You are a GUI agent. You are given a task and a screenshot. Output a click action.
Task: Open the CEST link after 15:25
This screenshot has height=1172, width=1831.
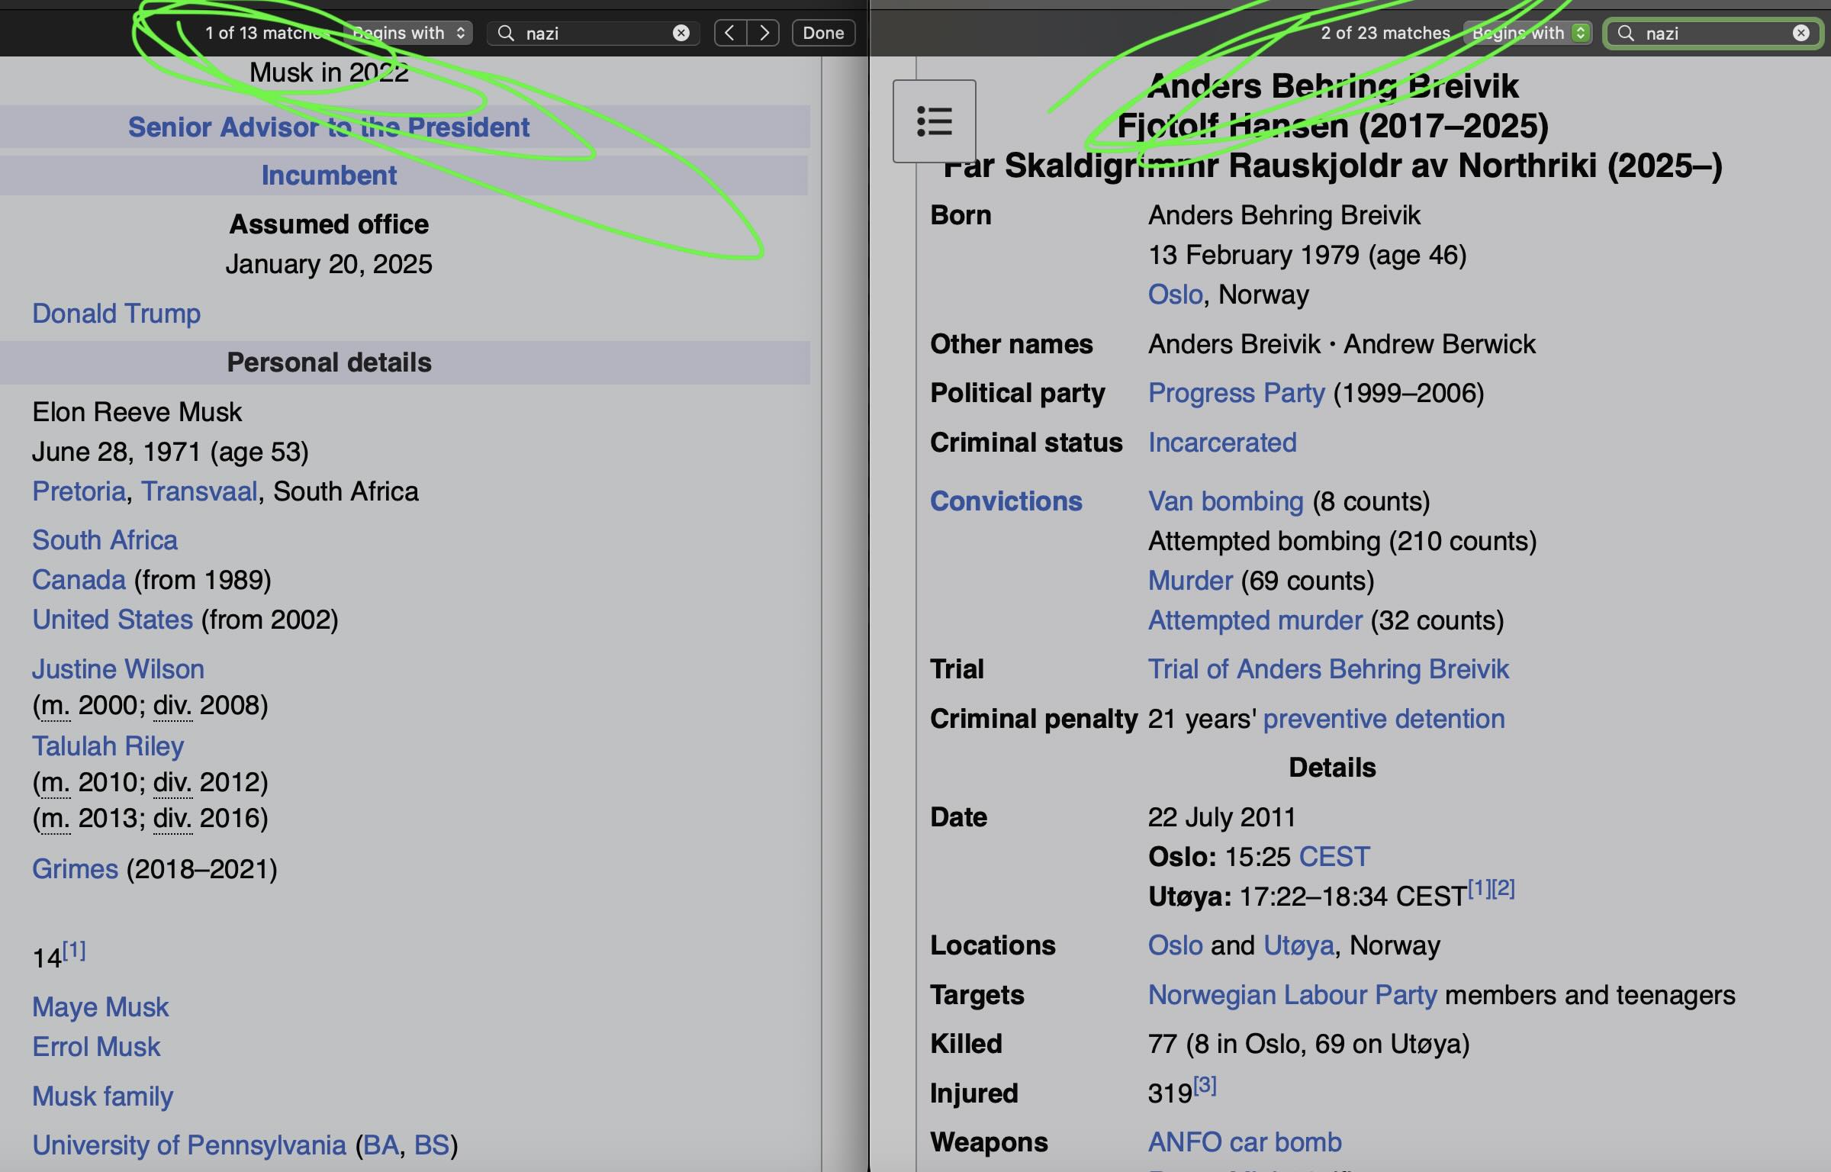1334,857
